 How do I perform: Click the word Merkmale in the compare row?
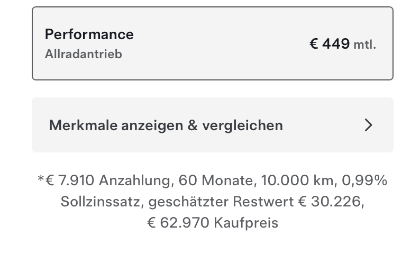(84, 125)
